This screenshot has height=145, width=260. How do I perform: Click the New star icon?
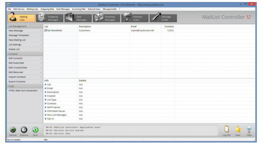point(238,129)
